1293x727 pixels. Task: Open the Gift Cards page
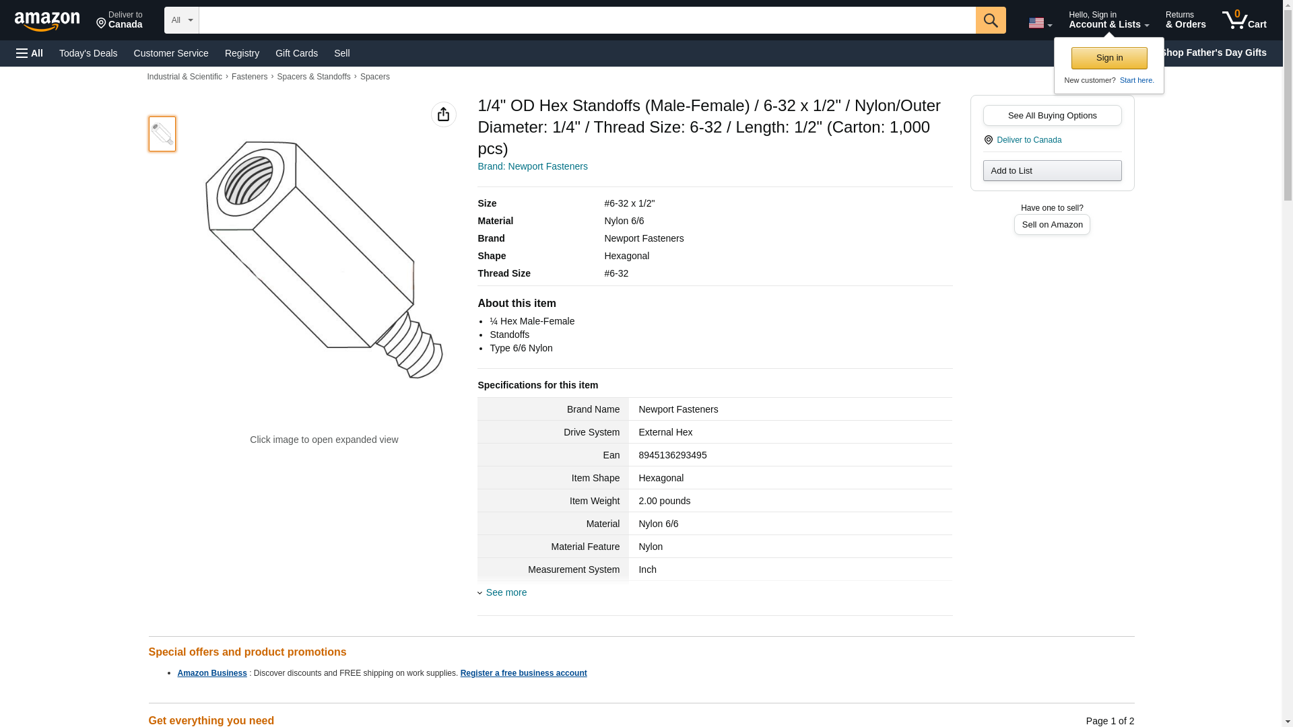[x=296, y=53]
